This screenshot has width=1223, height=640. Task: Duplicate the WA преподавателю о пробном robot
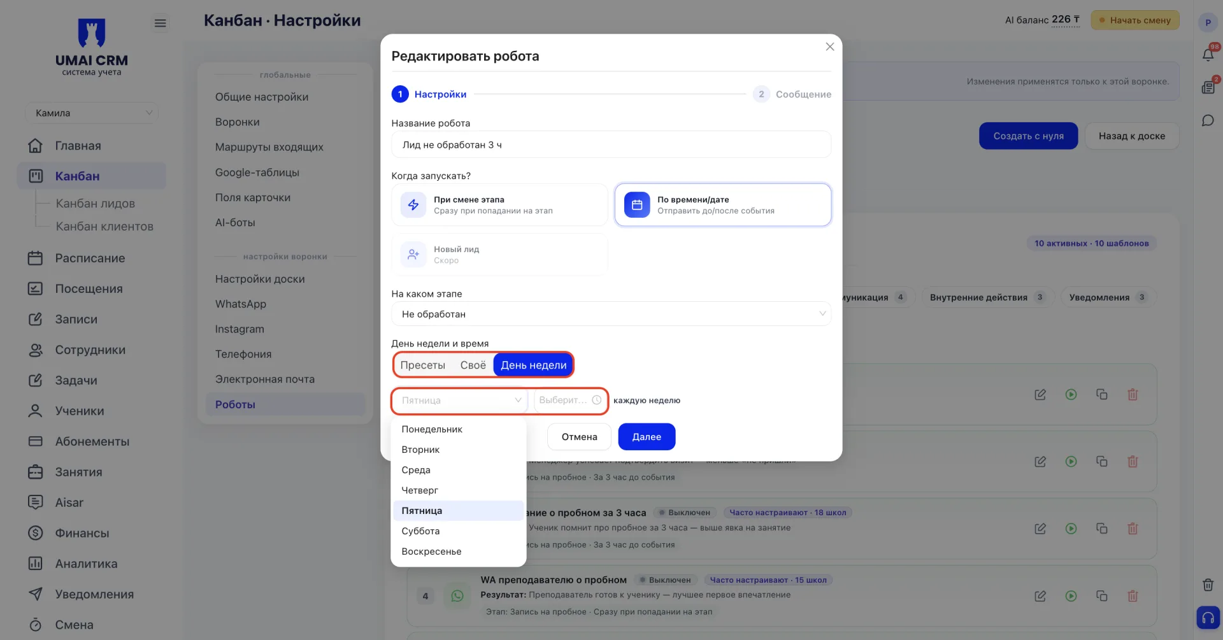[x=1102, y=596]
